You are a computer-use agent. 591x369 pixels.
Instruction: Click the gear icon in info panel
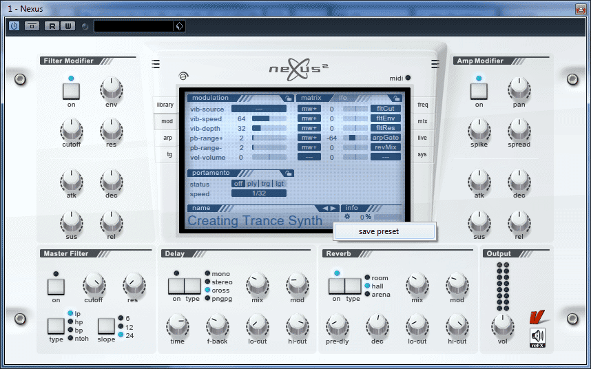click(347, 216)
